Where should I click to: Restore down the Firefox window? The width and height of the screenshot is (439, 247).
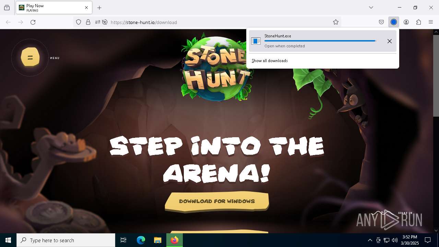(415, 8)
